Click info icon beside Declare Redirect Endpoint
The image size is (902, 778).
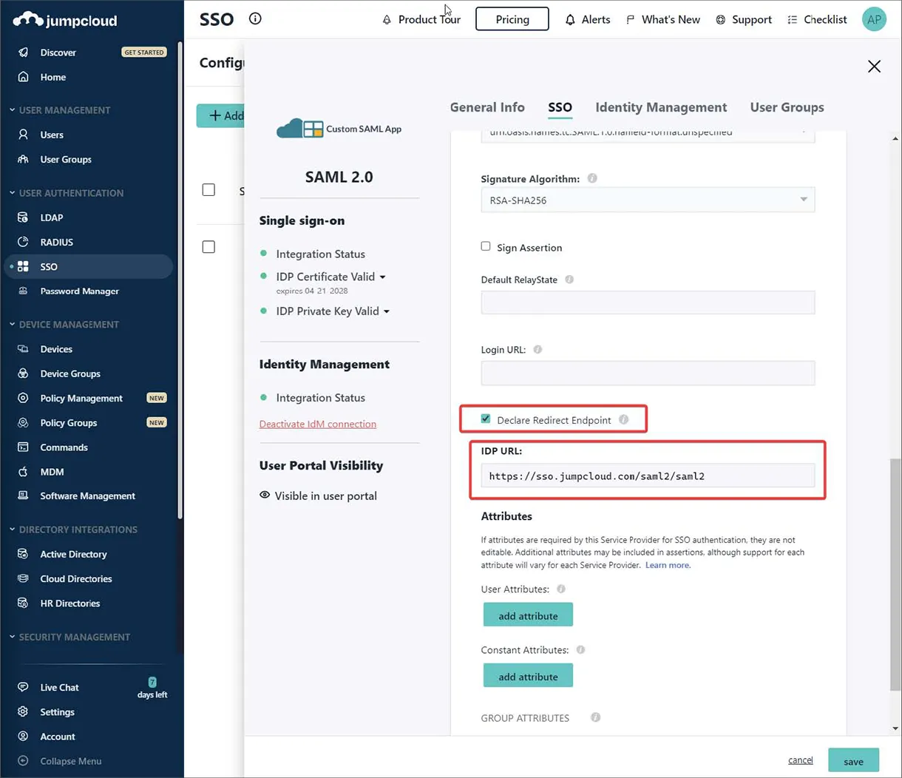click(624, 419)
